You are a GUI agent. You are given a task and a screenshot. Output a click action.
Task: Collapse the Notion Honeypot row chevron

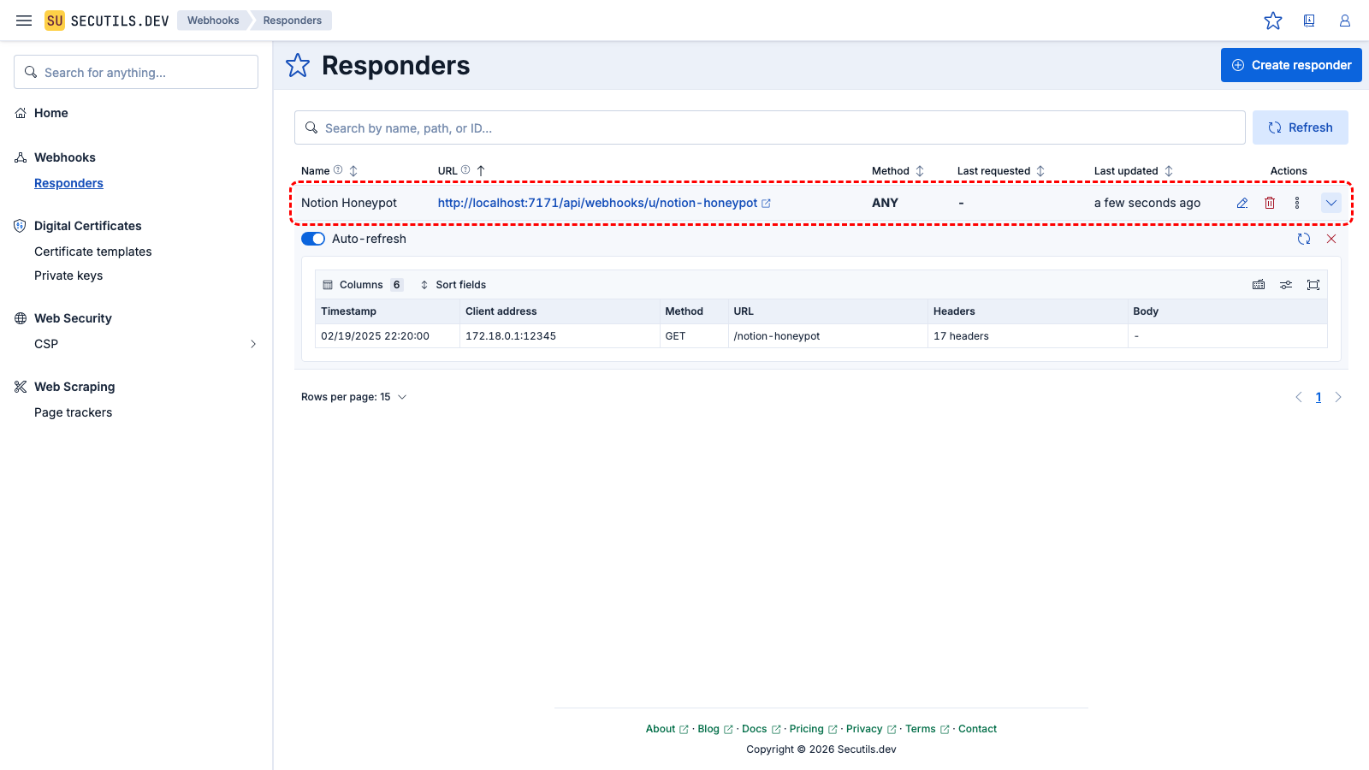click(x=1331, y=203)
